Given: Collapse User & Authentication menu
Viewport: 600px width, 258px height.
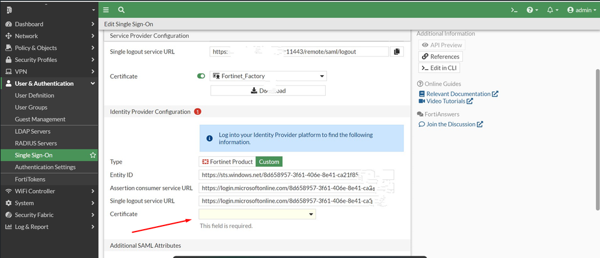Looking at the screenshot, I should [x=49, y=84].
